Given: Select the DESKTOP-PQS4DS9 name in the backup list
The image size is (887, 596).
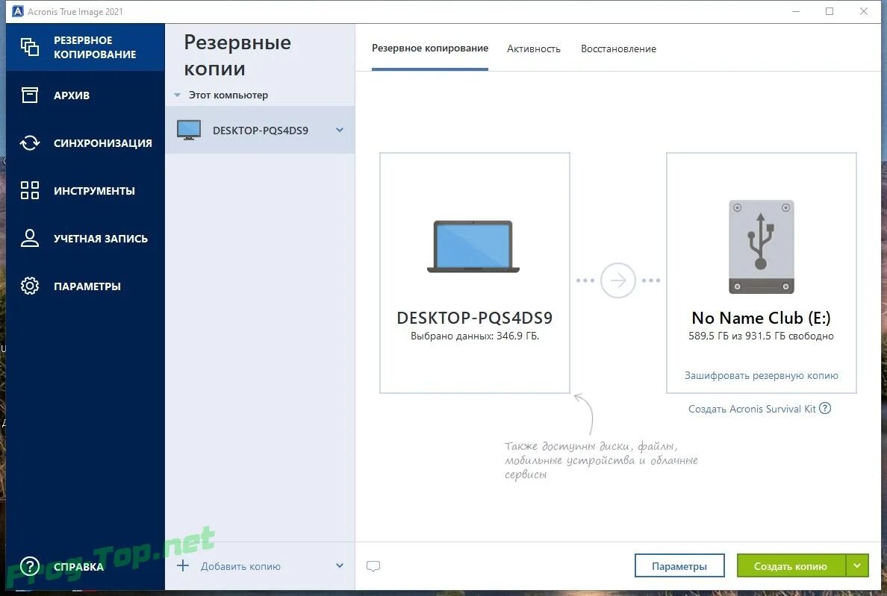Looking at the screenshot, I should click(261, 131).
